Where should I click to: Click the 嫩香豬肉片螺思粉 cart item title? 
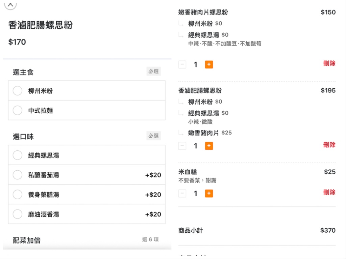203,12
